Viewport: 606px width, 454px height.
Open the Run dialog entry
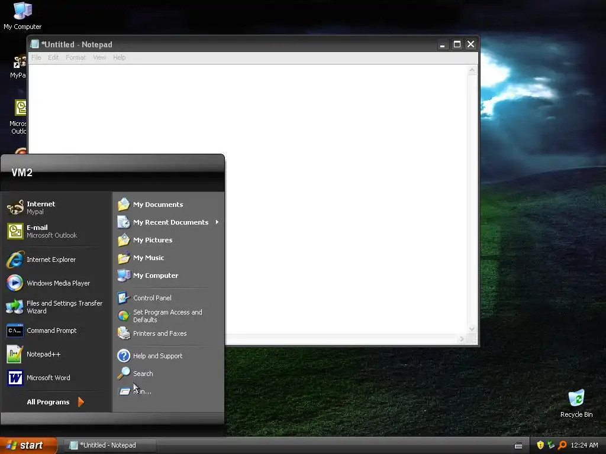click(x=168, y=391)
